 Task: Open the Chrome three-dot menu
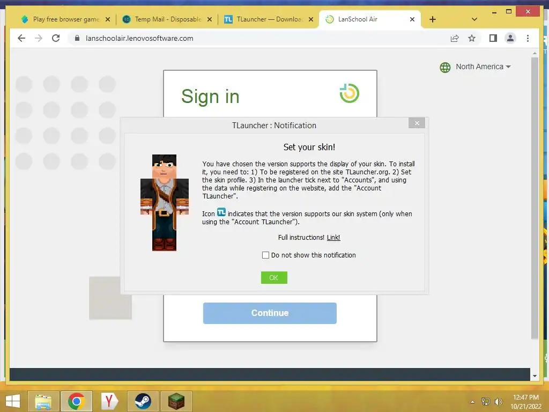tap(528, 38)
